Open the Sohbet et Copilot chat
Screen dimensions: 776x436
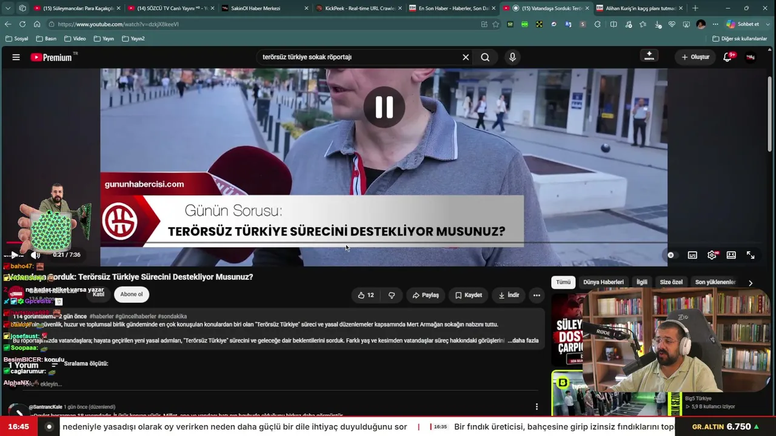tap(743, 24)
